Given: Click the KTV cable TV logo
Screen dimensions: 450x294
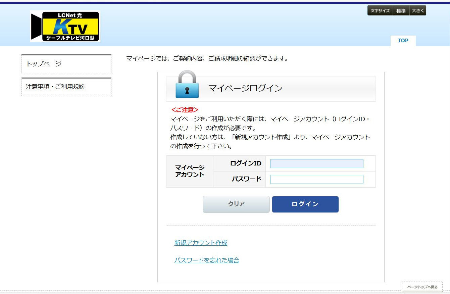Looking at the screenshot, I should pyautogui.click(x=65, y=26).
